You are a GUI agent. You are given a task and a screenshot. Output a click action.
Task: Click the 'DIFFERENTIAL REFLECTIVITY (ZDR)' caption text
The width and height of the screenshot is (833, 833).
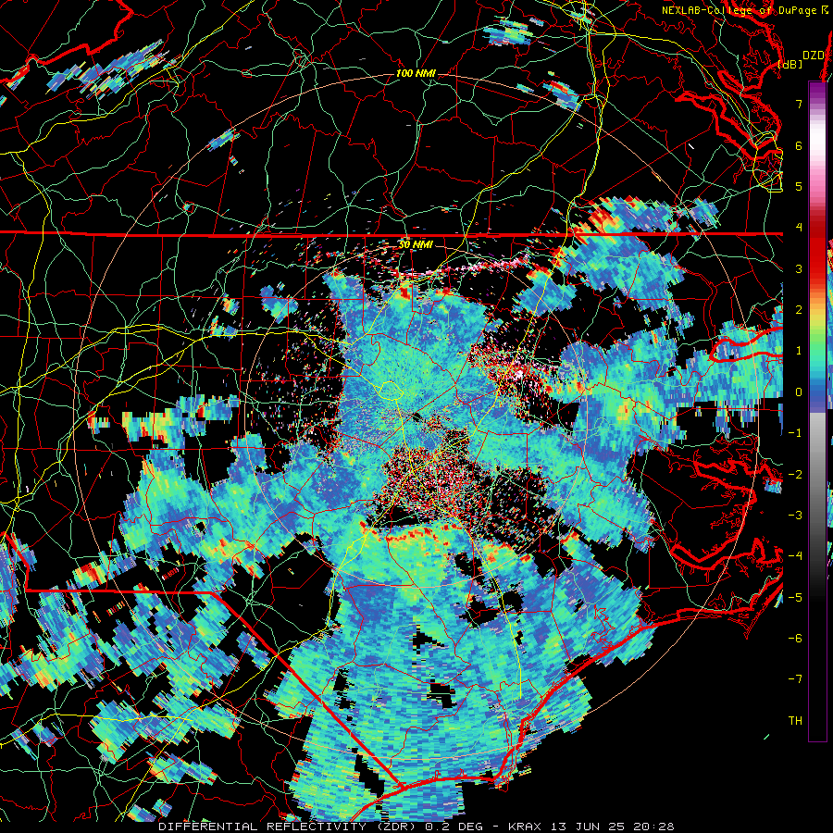pos(289,827)
